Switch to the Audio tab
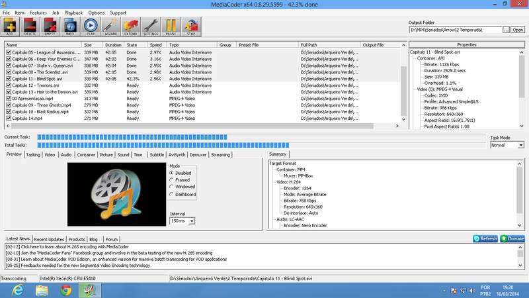 click(66, 155)
